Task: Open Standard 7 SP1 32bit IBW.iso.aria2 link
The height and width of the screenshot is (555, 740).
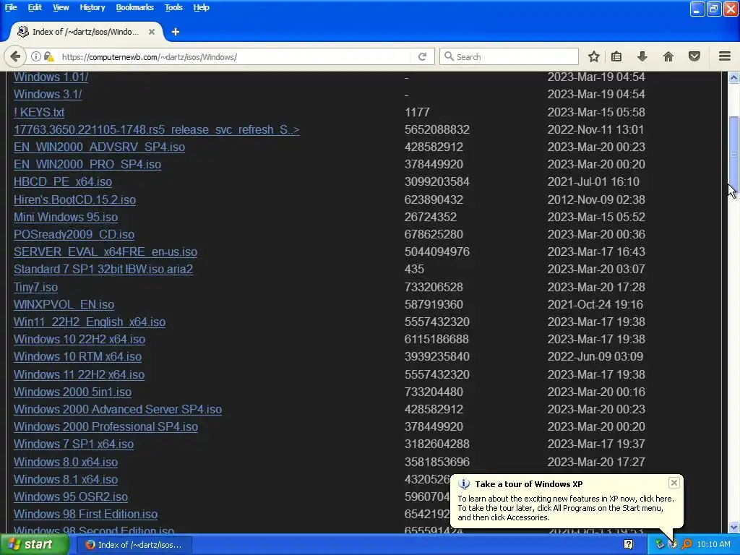Action: click(x=103, y=270)
